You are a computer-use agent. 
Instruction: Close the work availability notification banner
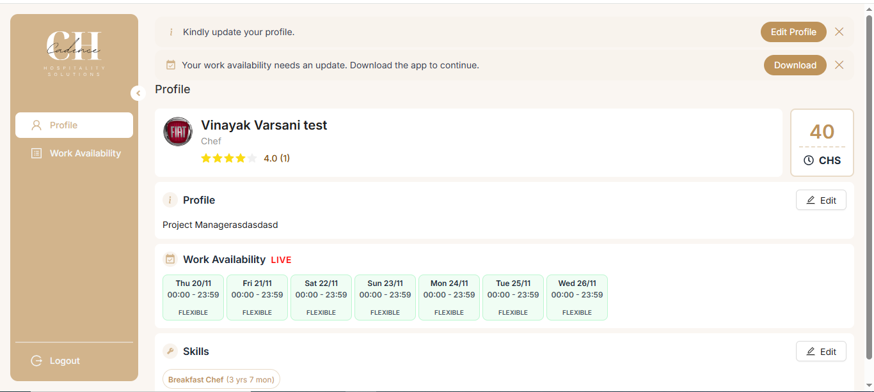pos(839,65)
